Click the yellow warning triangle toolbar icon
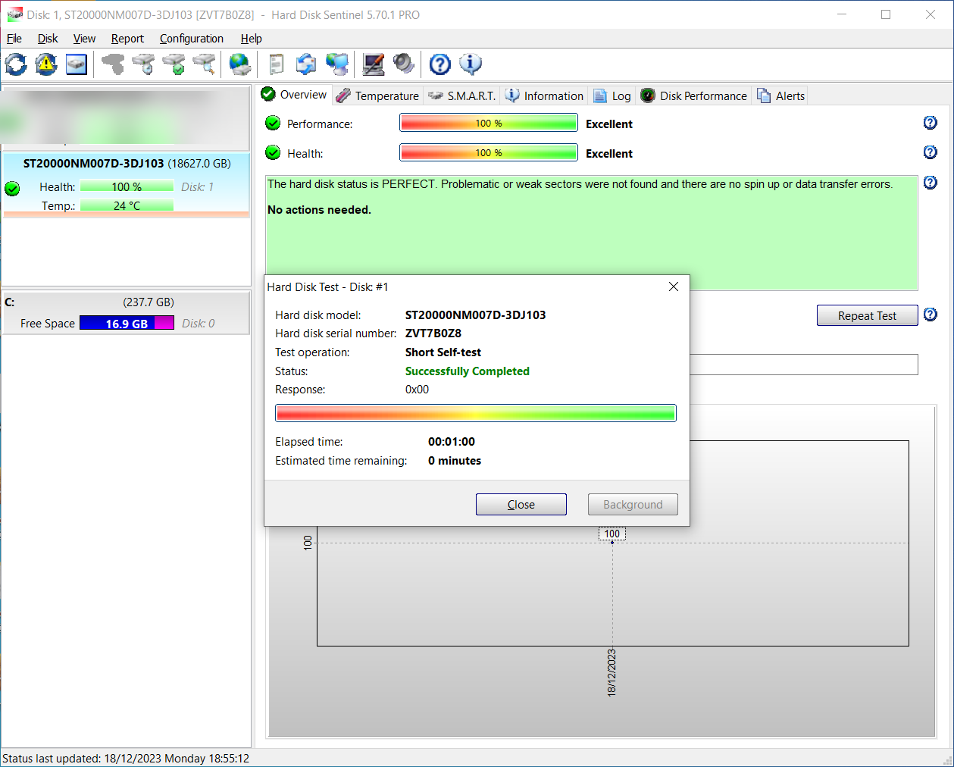This screenshot has height=767, width=954. [x=46, y=64]
